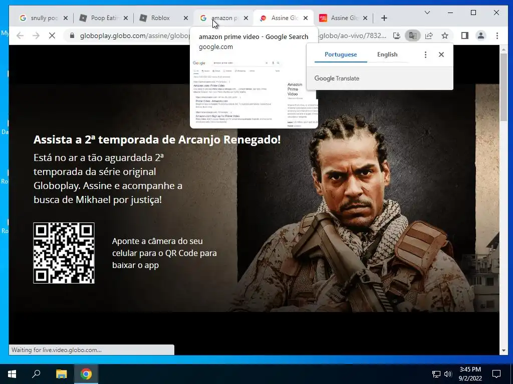Viewport: 513px width, 384px height.
Task: Go forward to the next page
Action: 36,35
